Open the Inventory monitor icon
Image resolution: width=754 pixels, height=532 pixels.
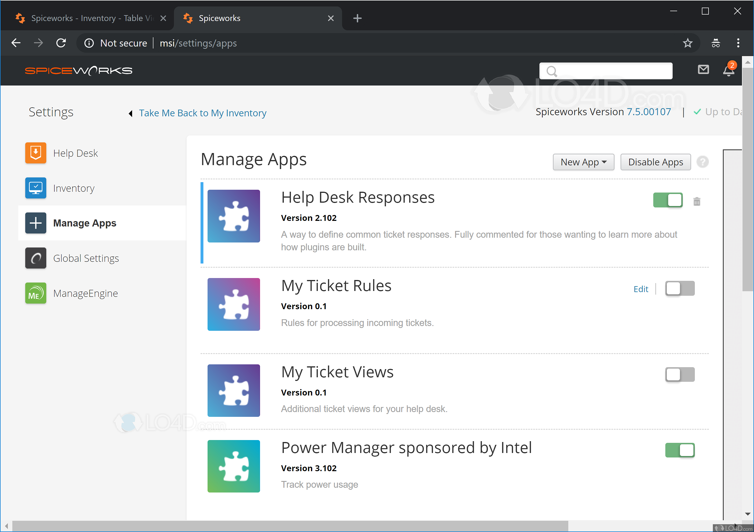35,188
